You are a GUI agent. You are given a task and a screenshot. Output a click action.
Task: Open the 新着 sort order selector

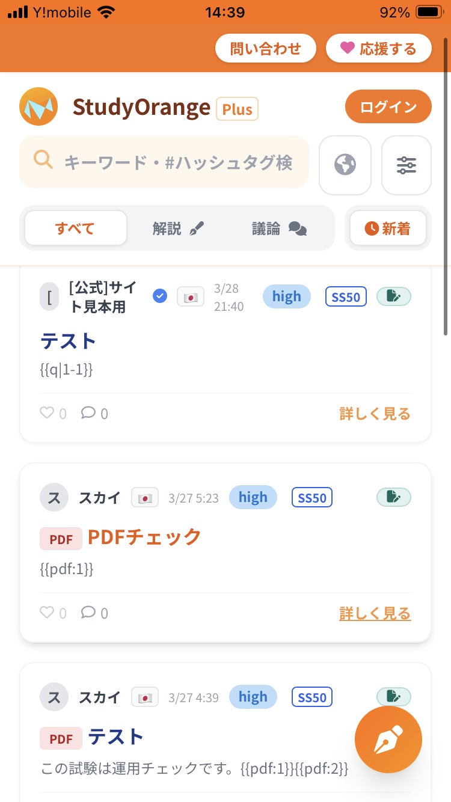388,228
